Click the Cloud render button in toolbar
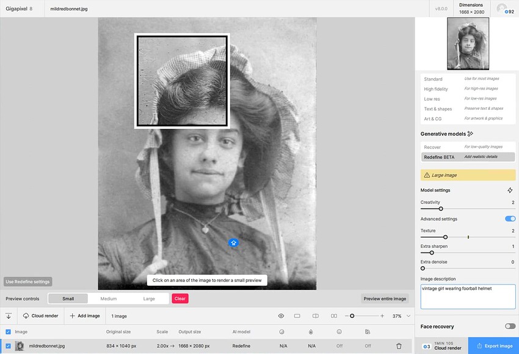 (40, 316)
